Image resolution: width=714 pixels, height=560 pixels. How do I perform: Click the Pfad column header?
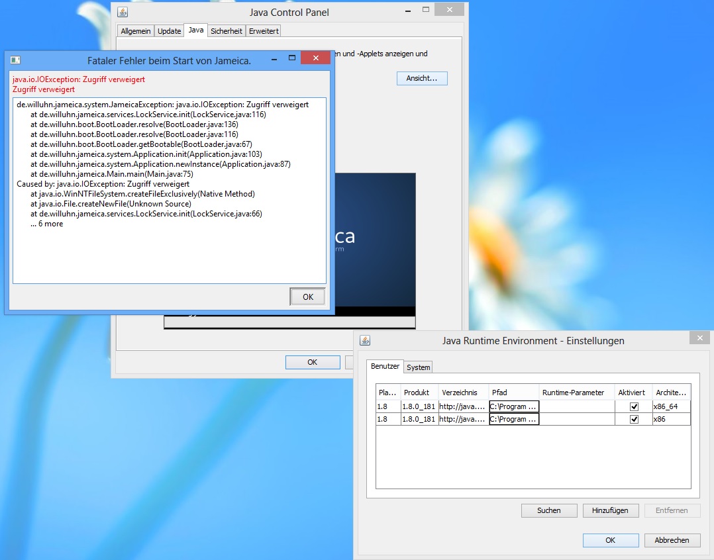pos(514,393)
